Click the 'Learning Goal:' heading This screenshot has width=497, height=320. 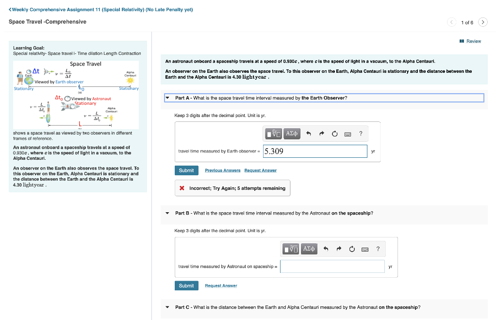tap(29, 48)
